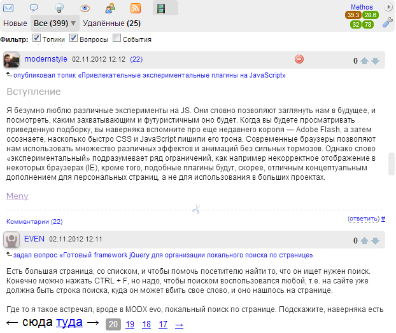
Task: Select current page 20 button
Action: pyautogui.click(x=113, y=324)
